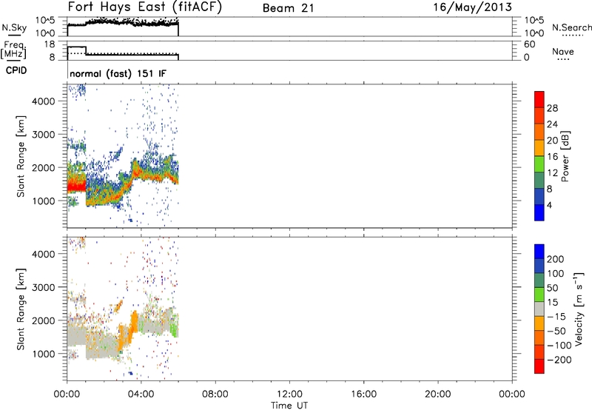
Task: Click the blue bottom of power colorbar
Action: point(539,212)
